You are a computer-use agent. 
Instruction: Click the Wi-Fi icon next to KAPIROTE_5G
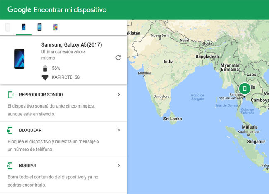point(45,77)
